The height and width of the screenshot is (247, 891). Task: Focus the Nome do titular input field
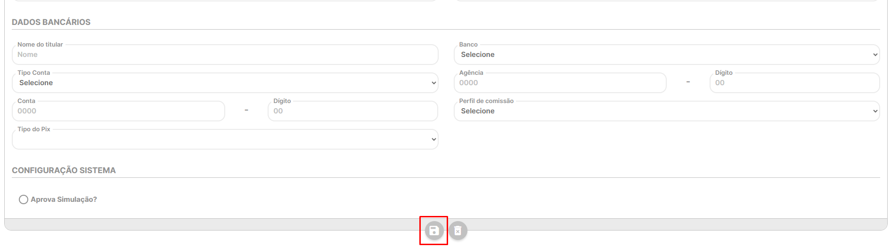pyautogui.click(x=225, y=55)
